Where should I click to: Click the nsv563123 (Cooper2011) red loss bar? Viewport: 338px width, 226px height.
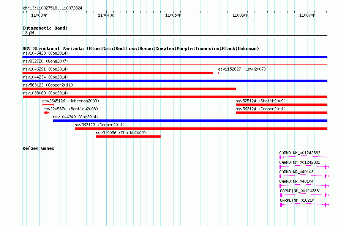pyautogui.click(x=201, y=129)
